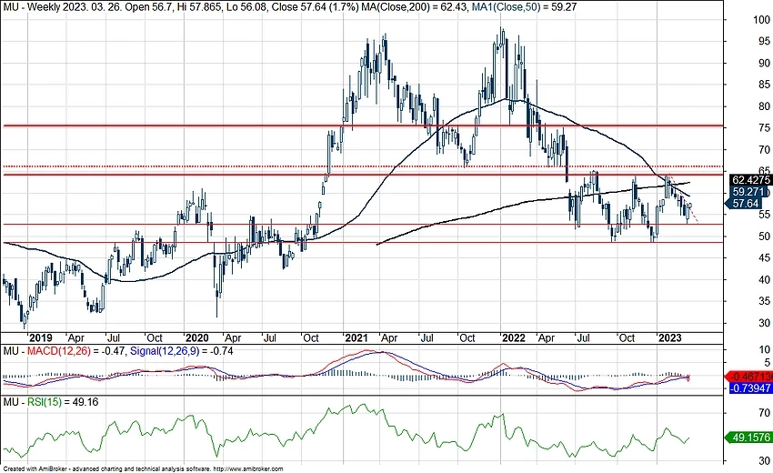Click the 57.64 last close tag
The height and width of the screenshot is (473, 773).
745,203
